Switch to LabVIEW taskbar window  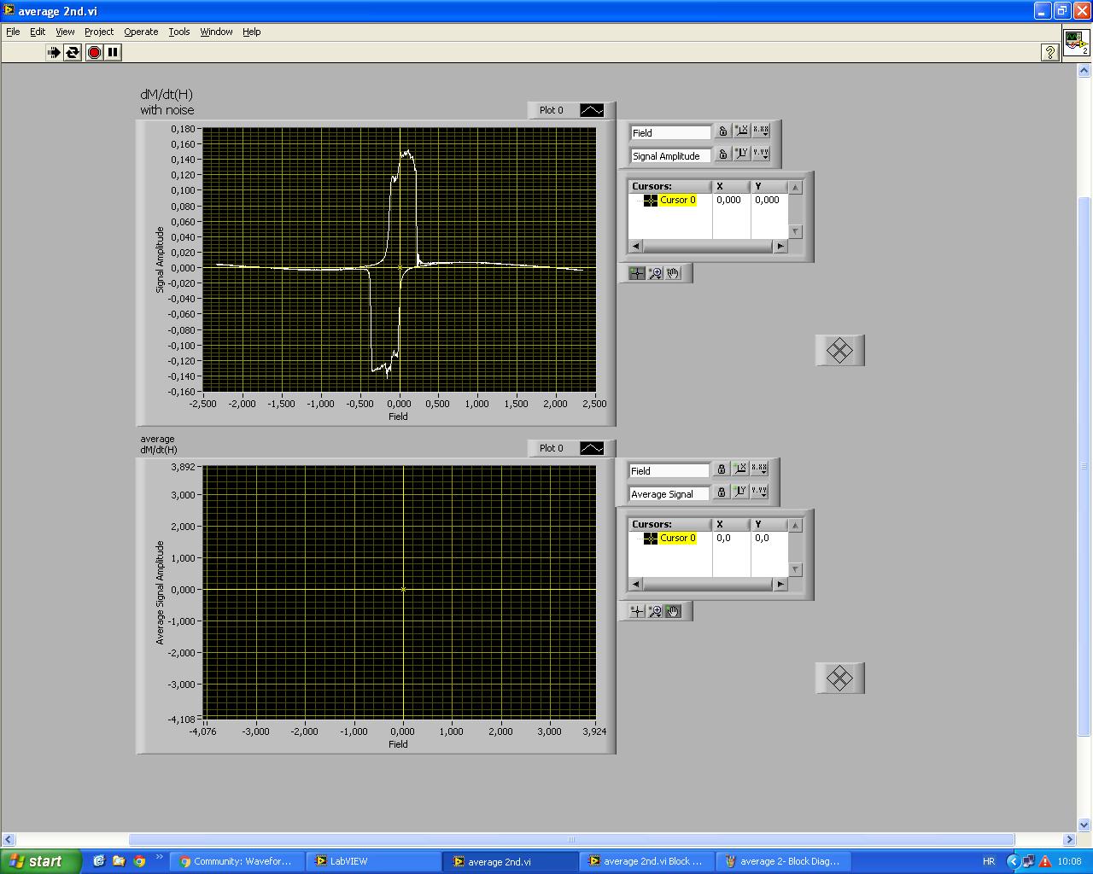pyautogui.click(x=374, y=861)
